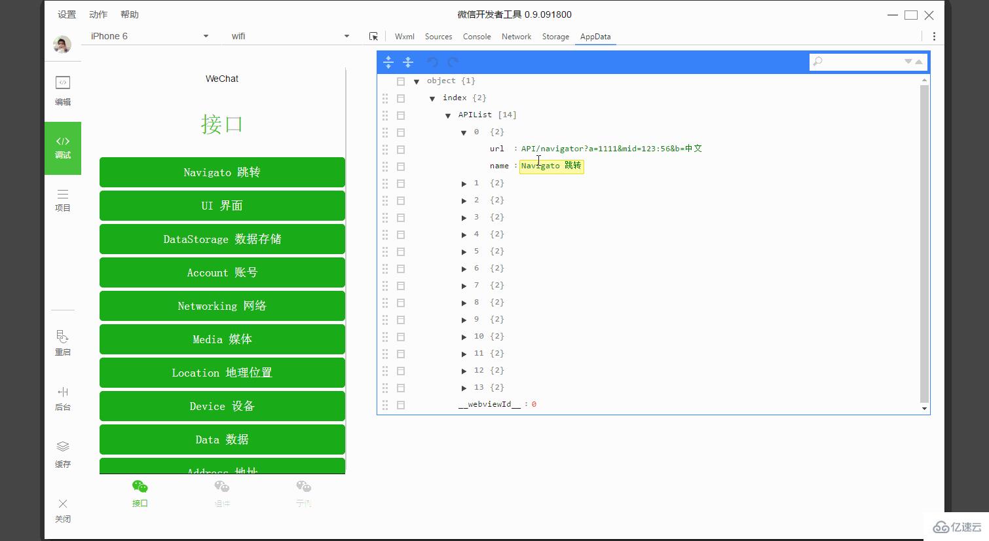The image size is (989, 541).
Task: Click the 重启 restart icon
Action: tap(62, 343)
